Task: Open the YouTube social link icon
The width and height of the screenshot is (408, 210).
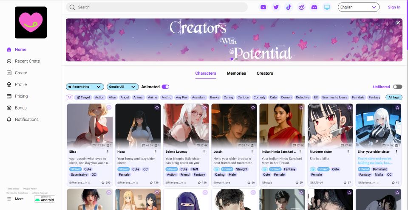Action: [263, 7]
